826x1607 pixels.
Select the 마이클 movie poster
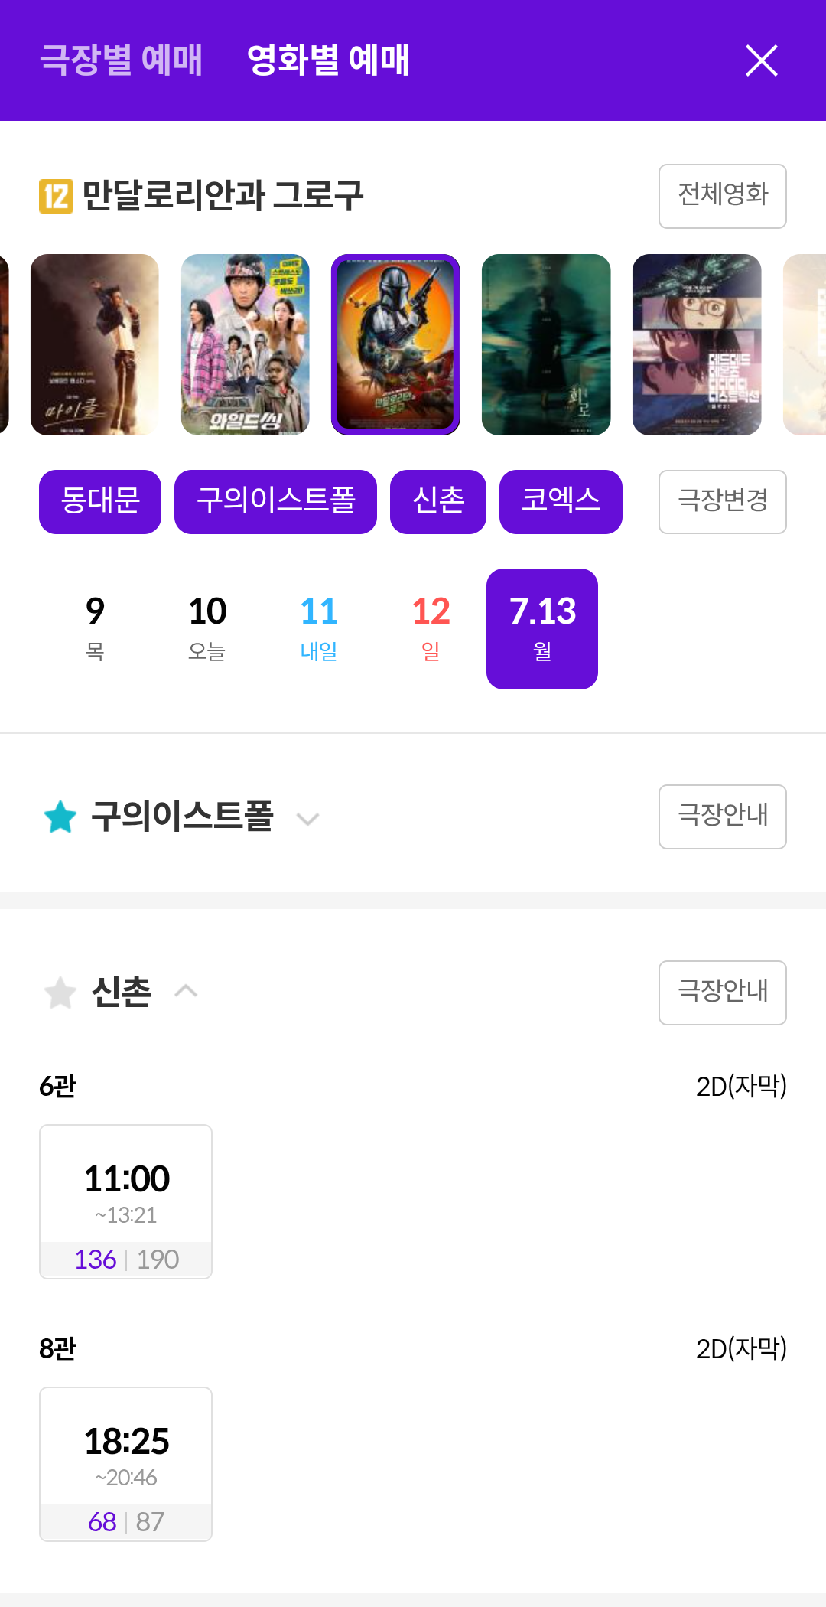tap(95, 344)
